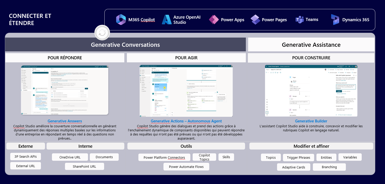
Task: Select the Copilot Topics chip
Action: point(204,157)
